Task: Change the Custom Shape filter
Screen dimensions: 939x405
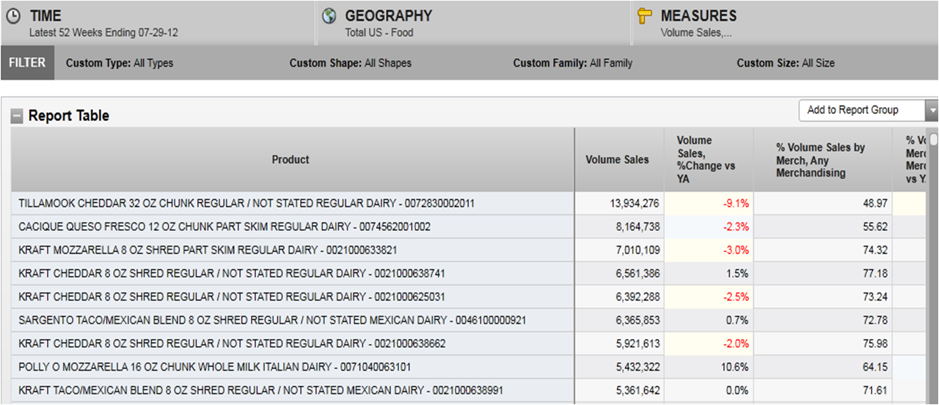Action: 350,63
